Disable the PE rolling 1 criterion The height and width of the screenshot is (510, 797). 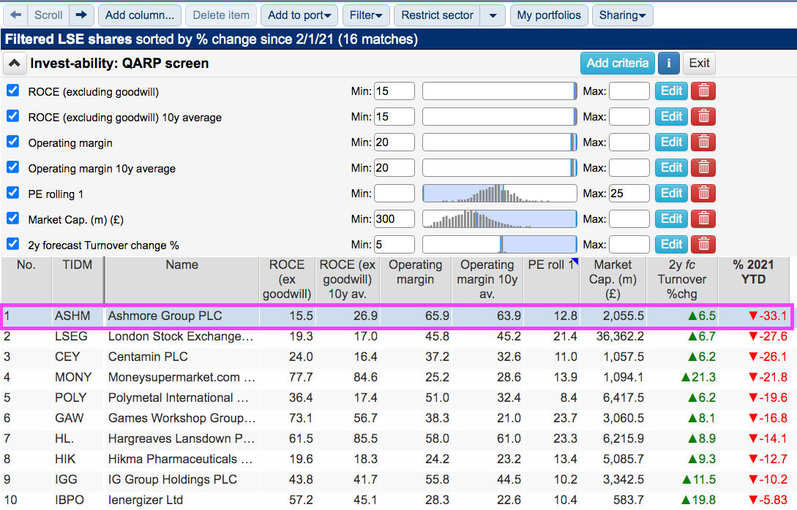click(x=12, y=193)
